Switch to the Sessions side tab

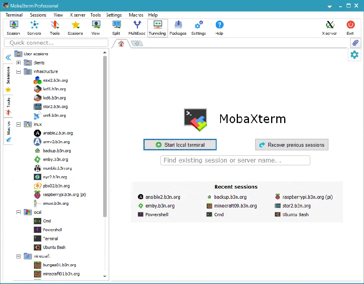tap(8, 79)
